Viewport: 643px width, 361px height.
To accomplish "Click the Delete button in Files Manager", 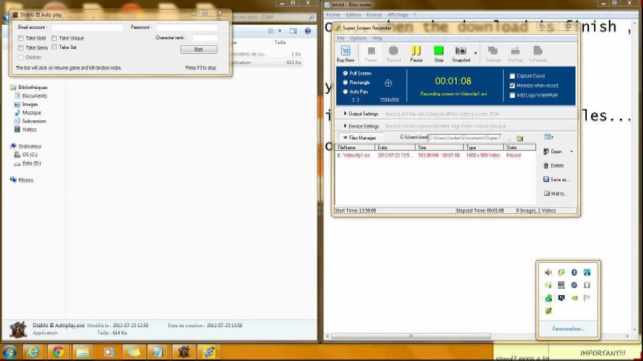I will coord(553,165).
